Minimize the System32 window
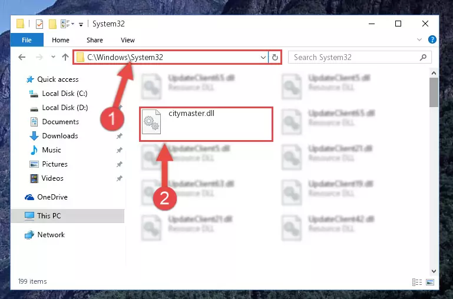This screenshot has height=299, width=453. point(372,24)
